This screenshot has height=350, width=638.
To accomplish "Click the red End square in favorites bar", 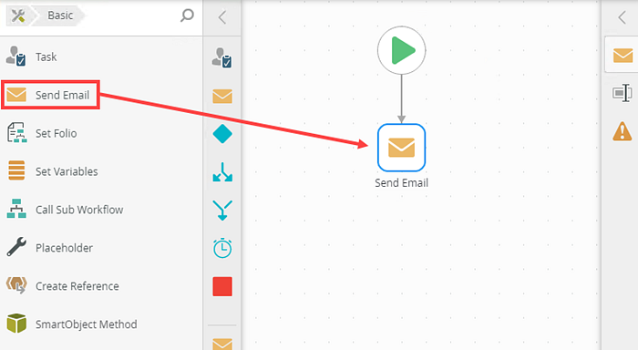I will [x=222, y=286].
